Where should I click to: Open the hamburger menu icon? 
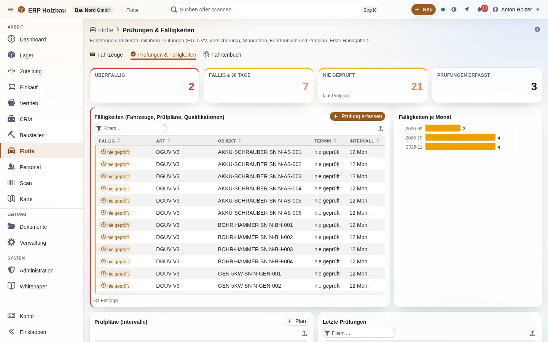click(10, 9)
